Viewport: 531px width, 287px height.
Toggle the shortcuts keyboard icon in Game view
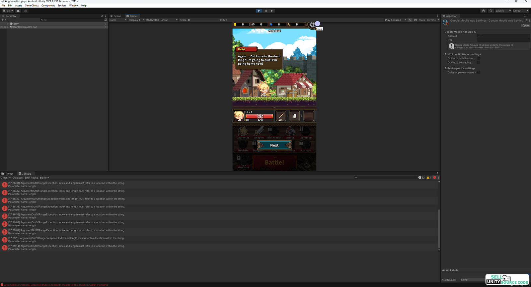tap(415, 20)
